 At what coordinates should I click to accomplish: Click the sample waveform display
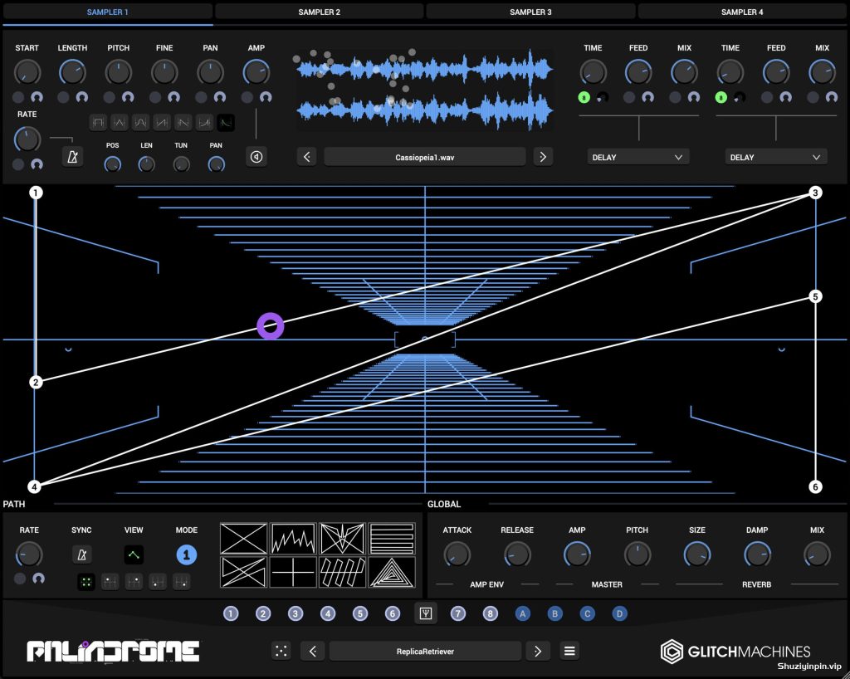424,90
